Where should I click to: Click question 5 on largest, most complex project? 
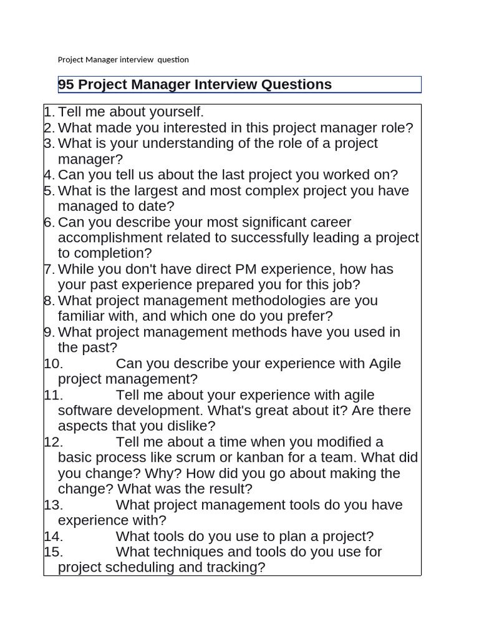[233, 198]
